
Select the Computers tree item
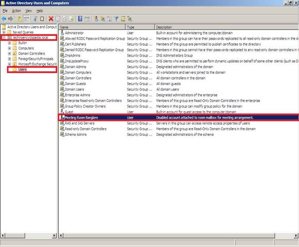coord(26,48)
